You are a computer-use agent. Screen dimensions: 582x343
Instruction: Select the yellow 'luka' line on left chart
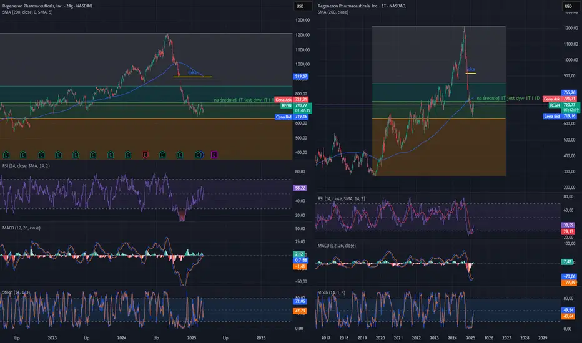coord(192,77)
